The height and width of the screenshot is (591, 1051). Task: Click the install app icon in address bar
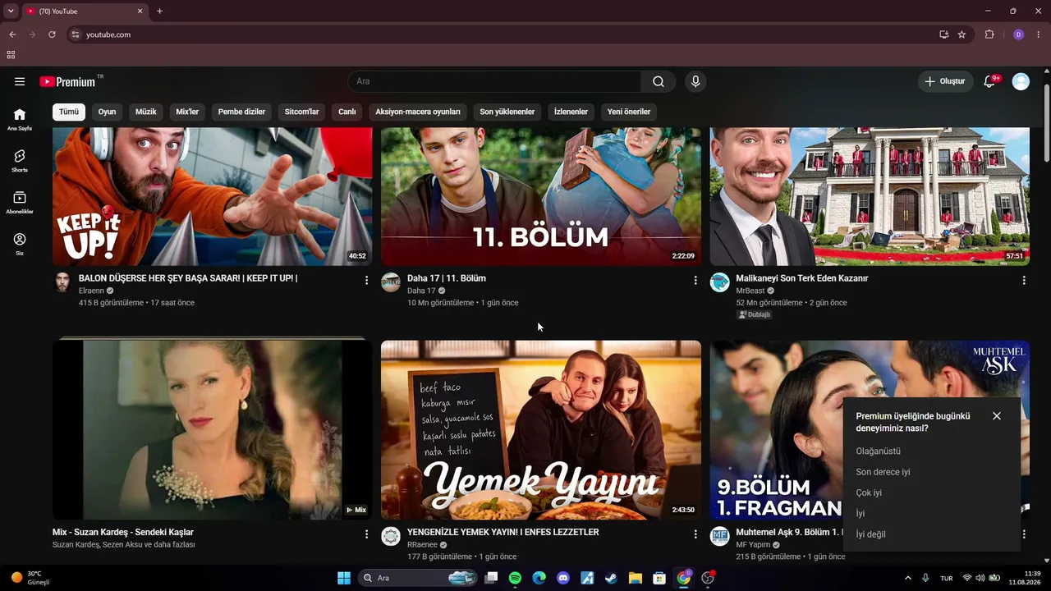[944, 34]
